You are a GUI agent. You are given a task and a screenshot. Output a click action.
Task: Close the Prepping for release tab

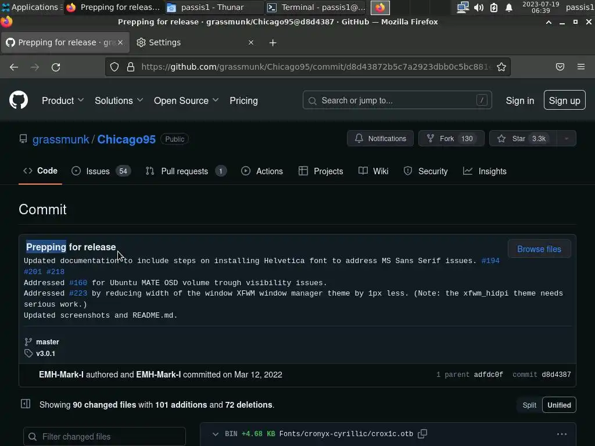[120, 42]
